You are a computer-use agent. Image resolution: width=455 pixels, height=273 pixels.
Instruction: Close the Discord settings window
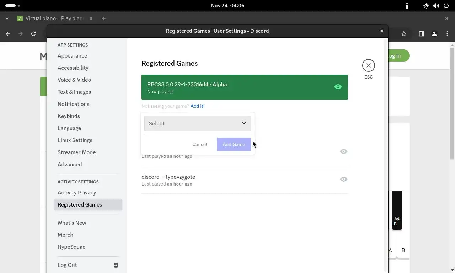pyautogui.click(x=382, y=31)
